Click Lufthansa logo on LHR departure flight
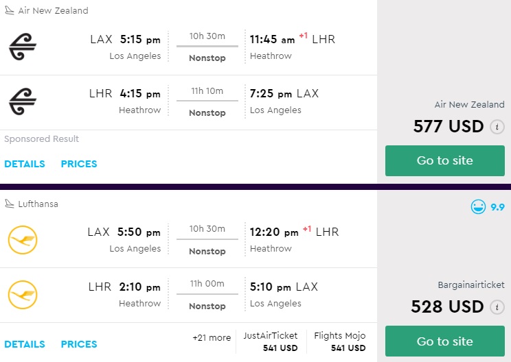The image size is (511, 362). tap(23, 295)
